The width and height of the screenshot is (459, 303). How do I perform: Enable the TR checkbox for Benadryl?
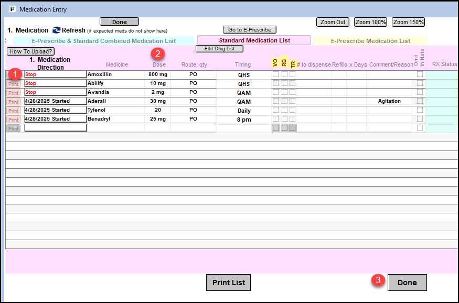pos(293,119)
